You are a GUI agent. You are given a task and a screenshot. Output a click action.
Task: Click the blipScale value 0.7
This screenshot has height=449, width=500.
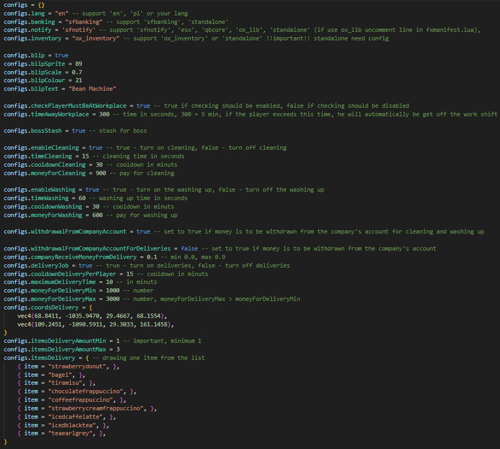(x=77, y=72)
